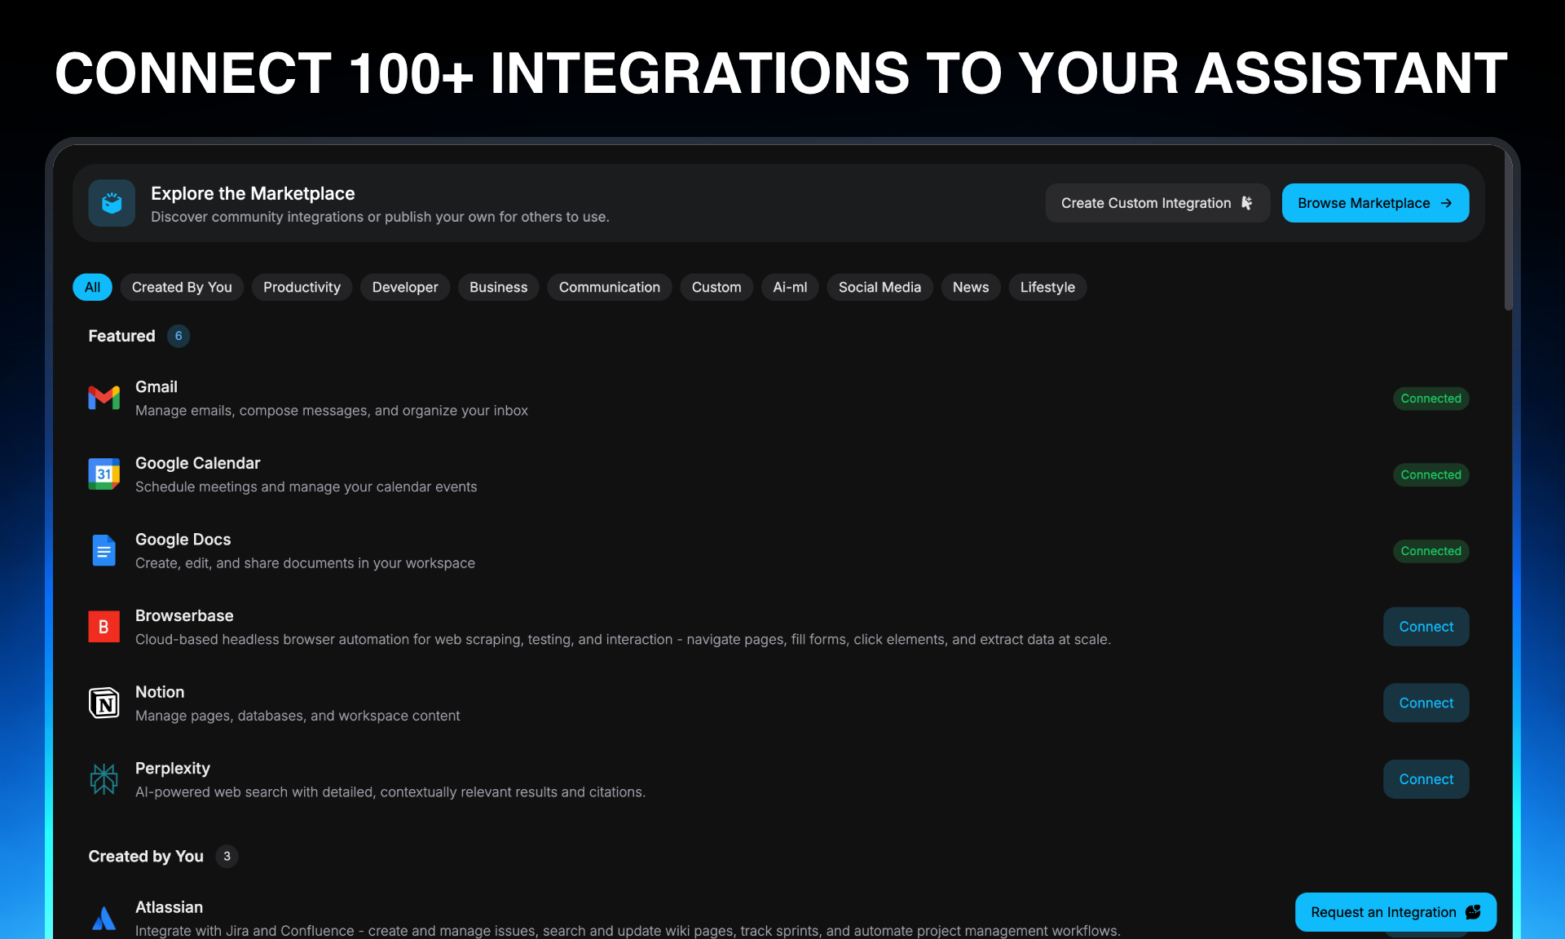Click the Google Docs icon

[x=104, y=550]
